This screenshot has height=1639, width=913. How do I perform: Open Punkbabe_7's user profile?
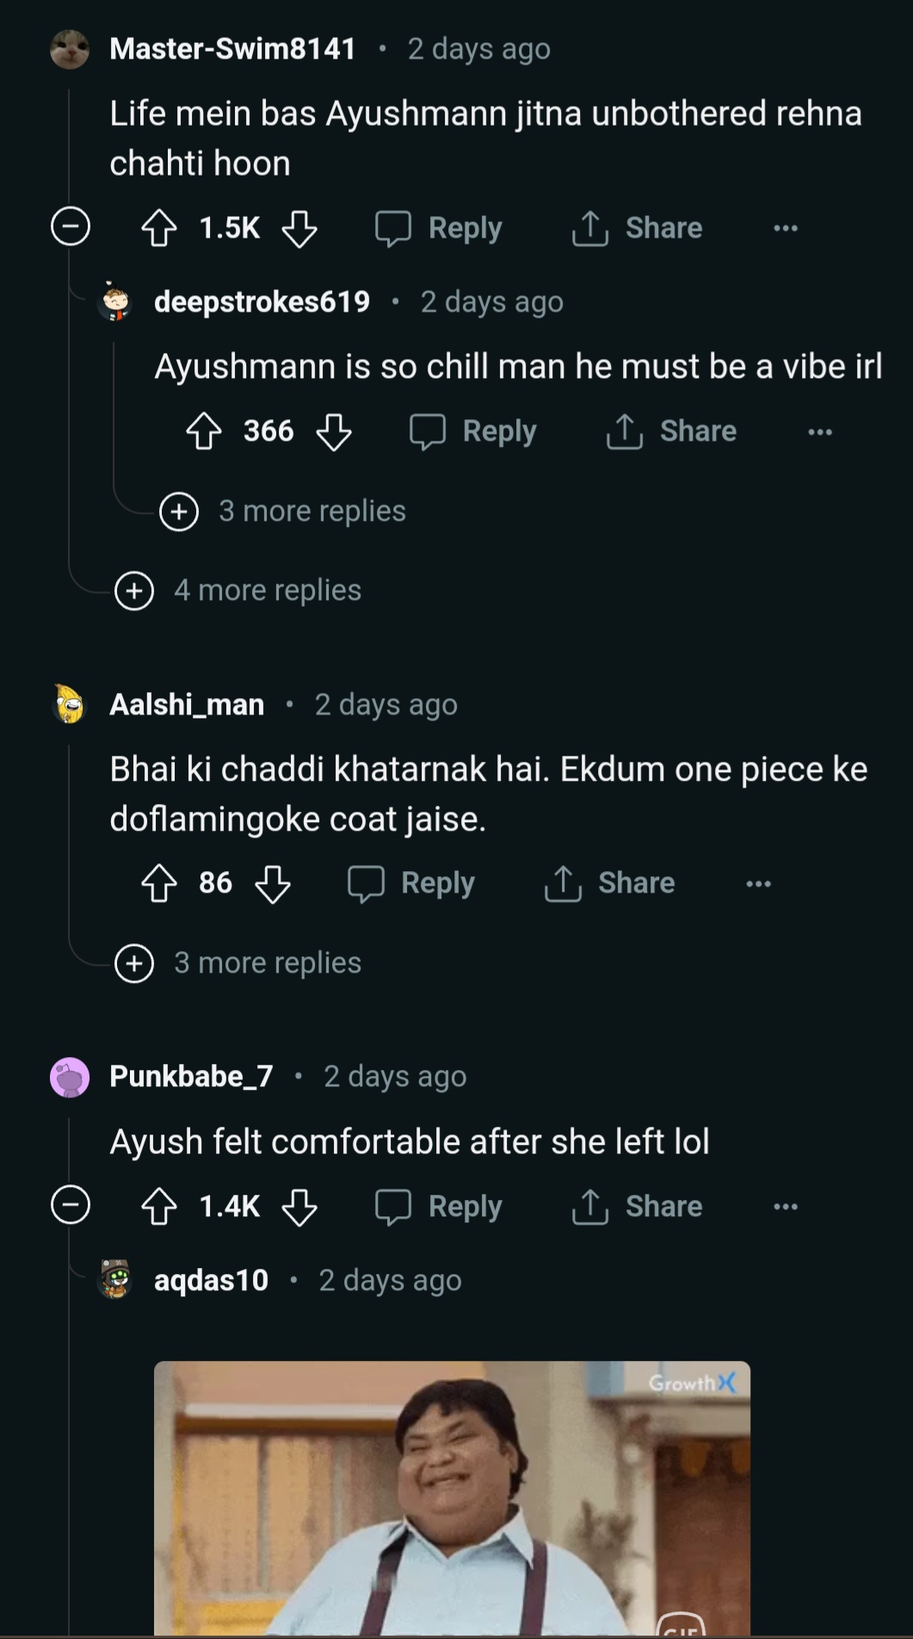tap(191, 1077)
